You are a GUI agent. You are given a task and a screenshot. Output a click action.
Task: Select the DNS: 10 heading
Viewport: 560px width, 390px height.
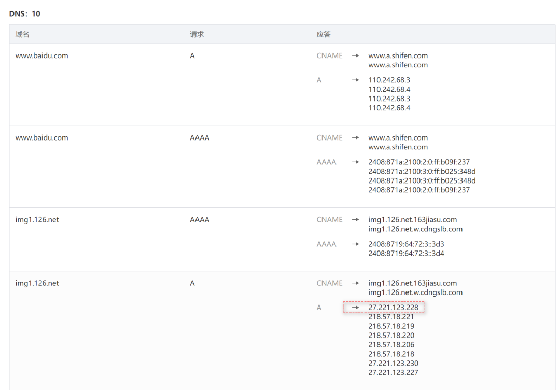pos(25,13)
